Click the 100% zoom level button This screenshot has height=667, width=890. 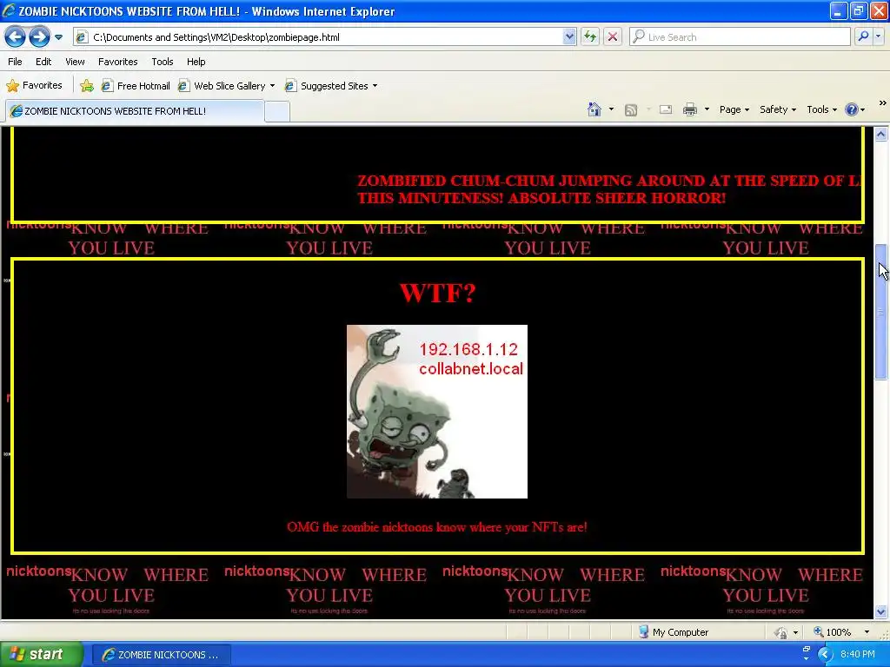pos(832,632)
